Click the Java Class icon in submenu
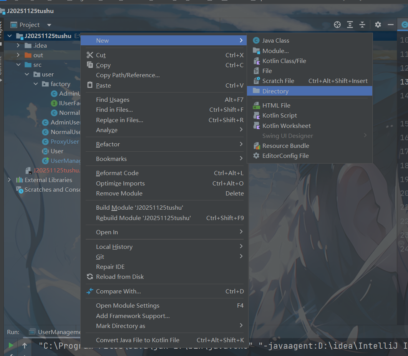408x356 pixels. click(256, 40)
